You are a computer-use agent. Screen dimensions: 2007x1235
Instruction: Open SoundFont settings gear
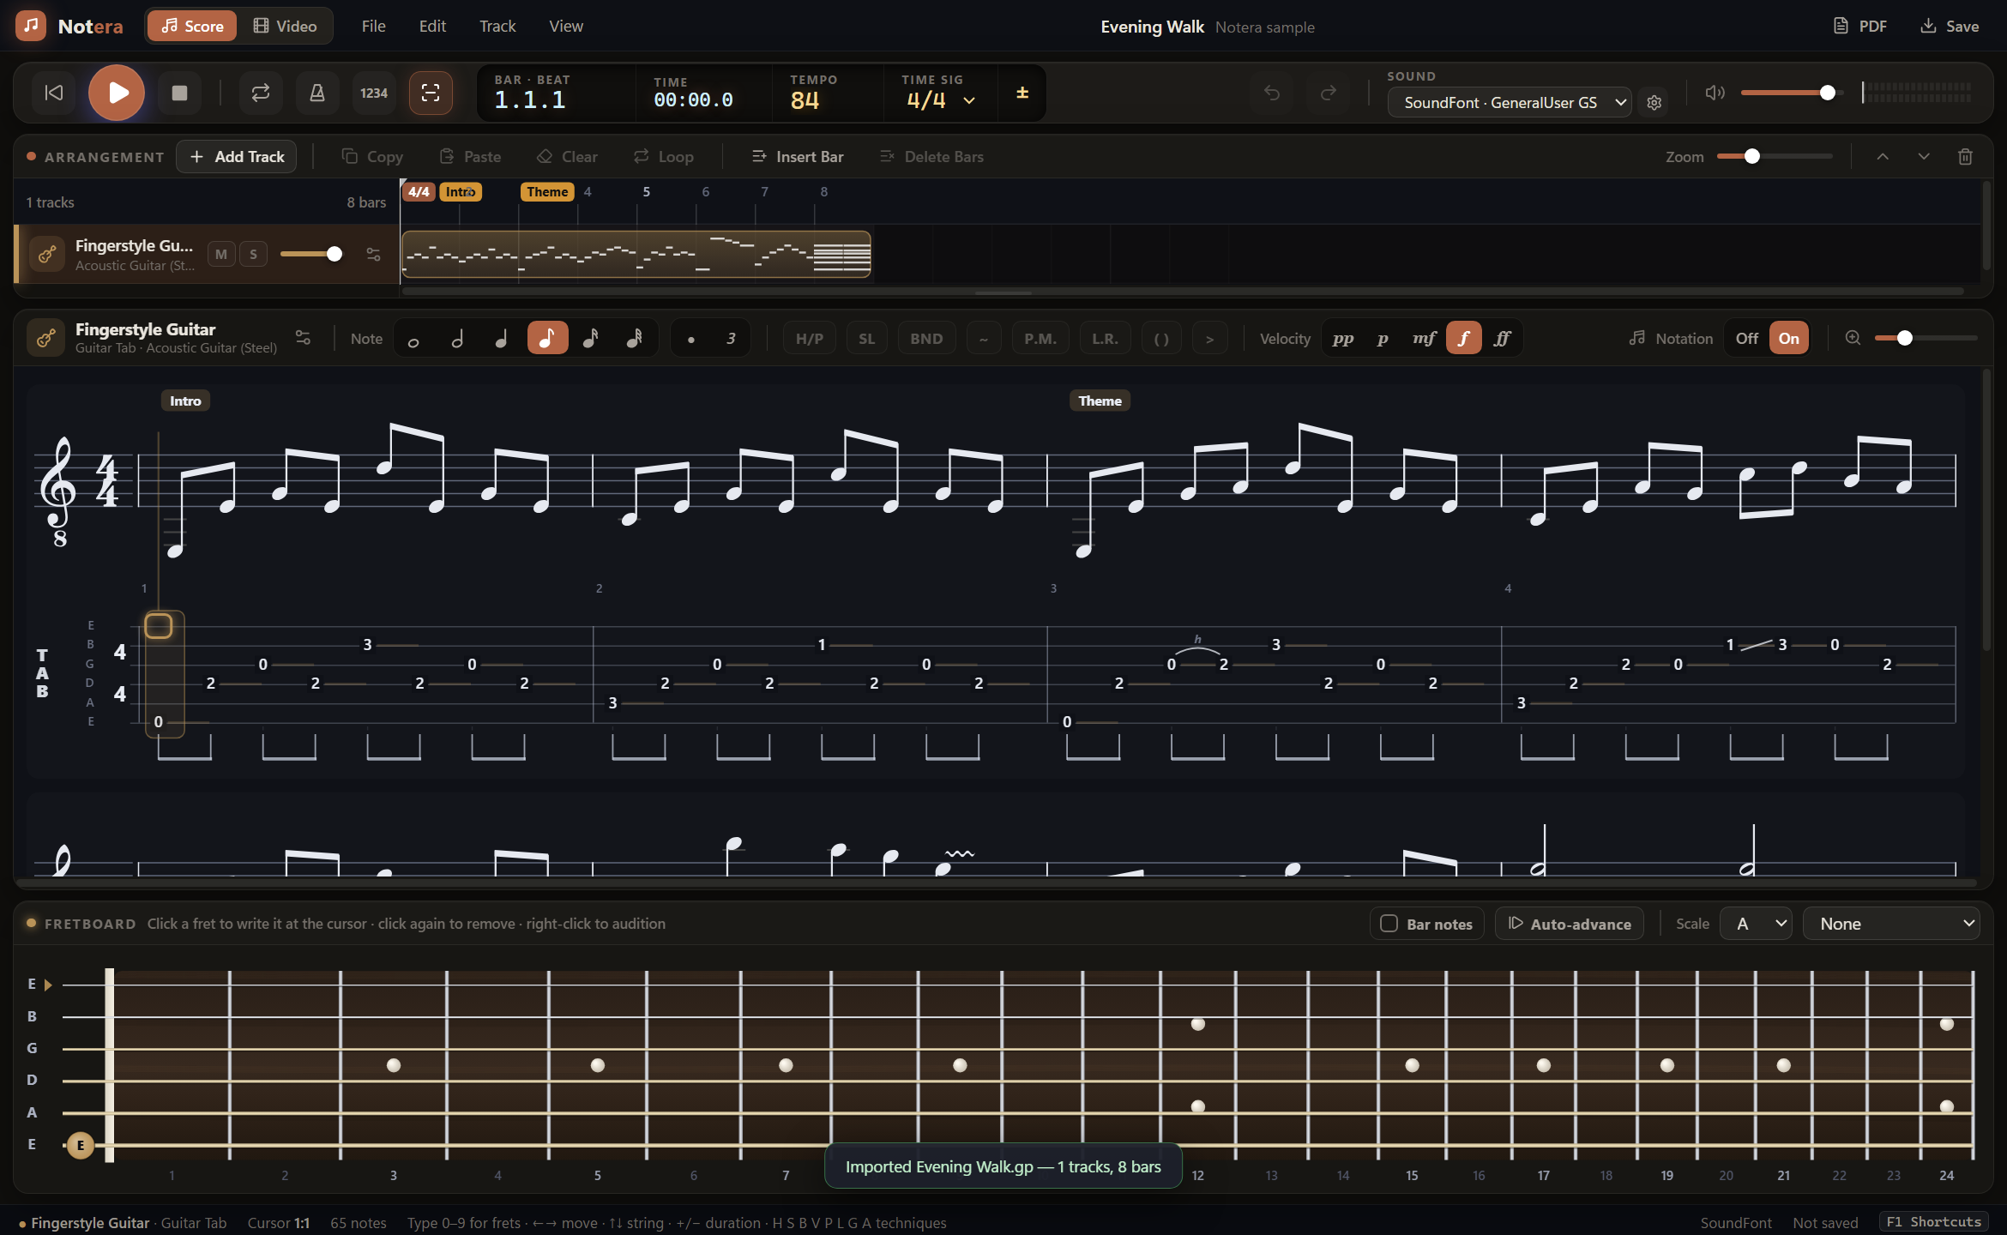point(1654,103)
